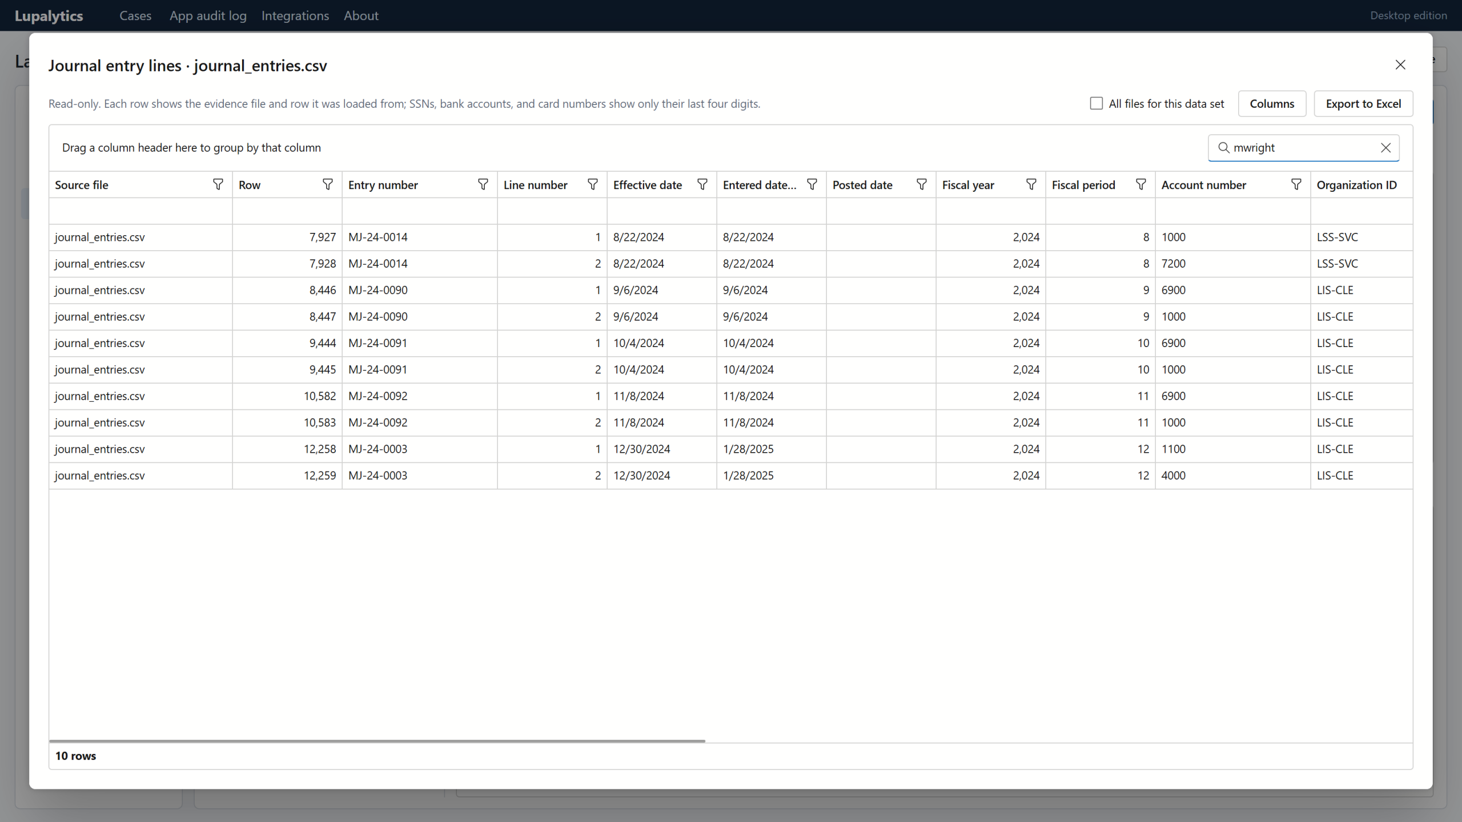The width and height of the screenshot is (1462, 822).
Task: Clear the mwright search text
Action: click(1385, 148)
